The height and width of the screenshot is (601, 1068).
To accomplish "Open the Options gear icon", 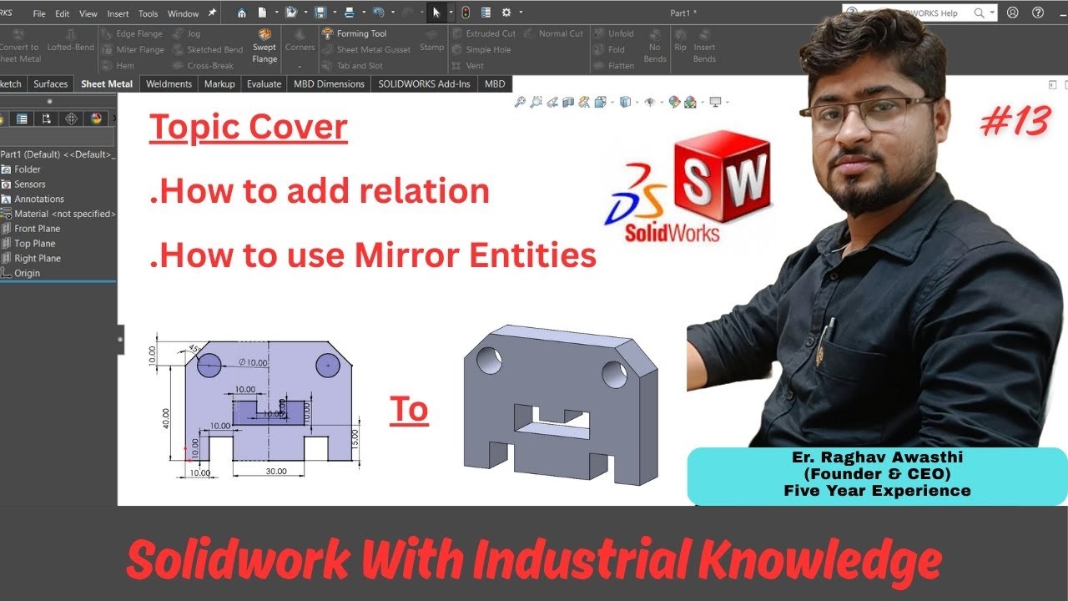I will click(506, 13).
